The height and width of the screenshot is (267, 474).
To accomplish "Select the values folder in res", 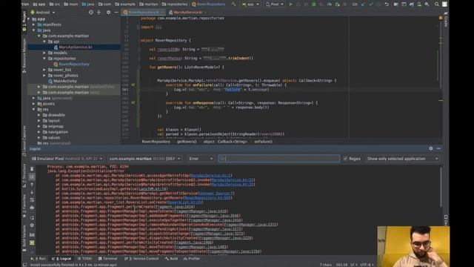I will pyautogui.click(x=54, y=138).
